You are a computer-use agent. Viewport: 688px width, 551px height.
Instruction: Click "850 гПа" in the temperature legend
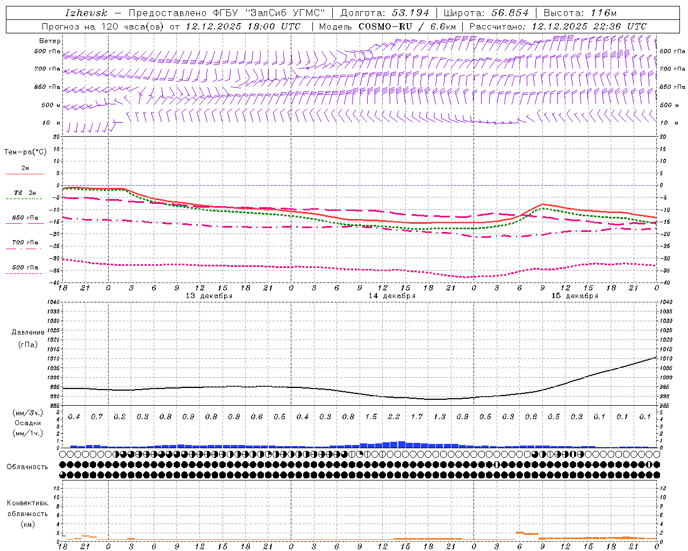(x=25, y=218)
